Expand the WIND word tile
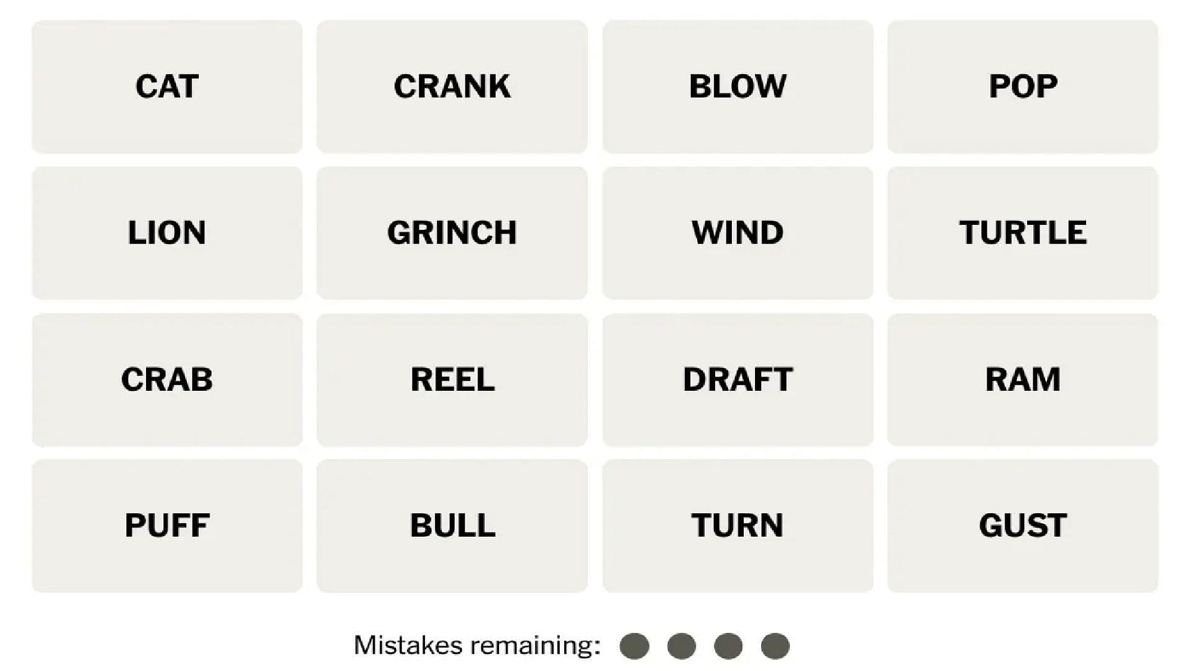Image resolution: width=1193 pixels, height=671 pixels. [x=736, y=232]
